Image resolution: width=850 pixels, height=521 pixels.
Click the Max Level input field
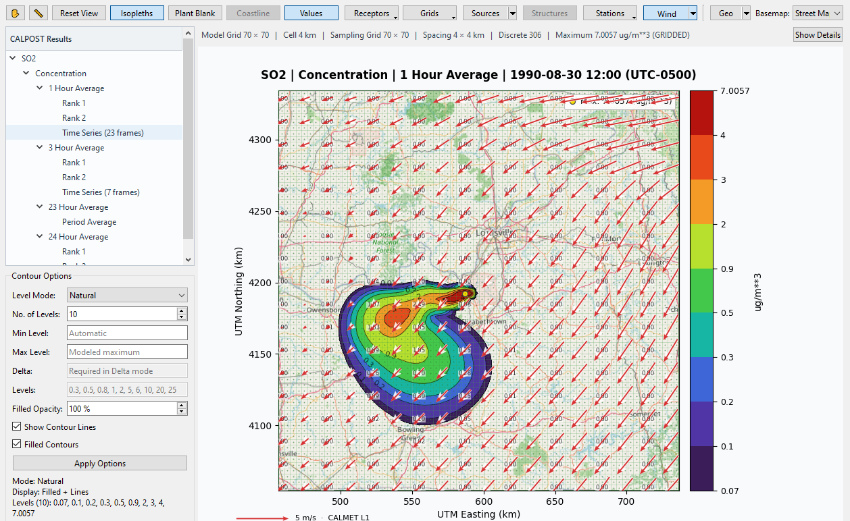click(x=127, y=352)
